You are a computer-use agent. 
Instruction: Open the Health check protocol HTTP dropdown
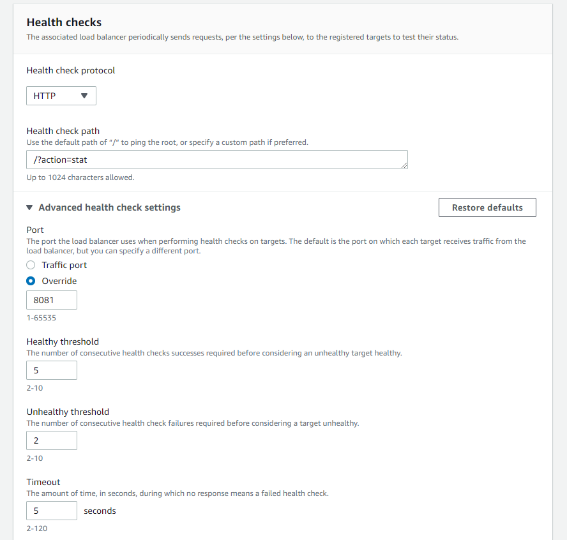click(61, 96)
